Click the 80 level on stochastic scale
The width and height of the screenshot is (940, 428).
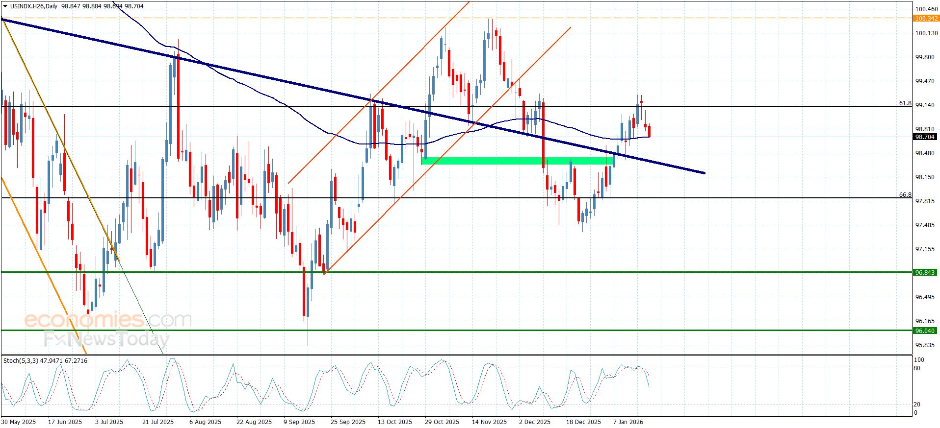tap(917, 368)
